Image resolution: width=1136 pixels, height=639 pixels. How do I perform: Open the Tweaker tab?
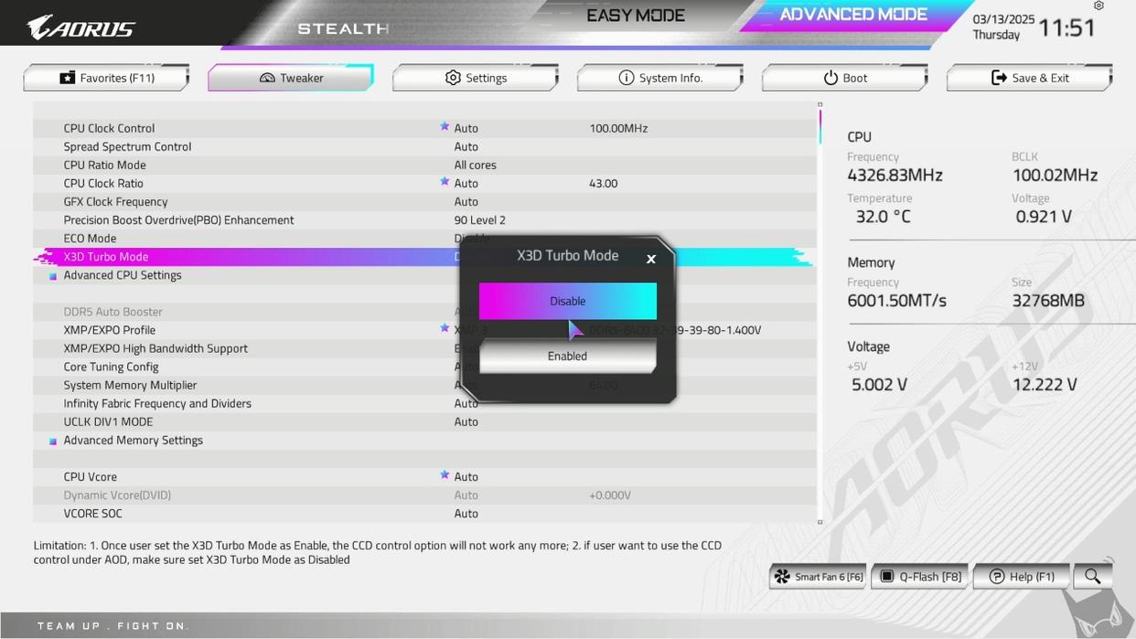(291, 78)
